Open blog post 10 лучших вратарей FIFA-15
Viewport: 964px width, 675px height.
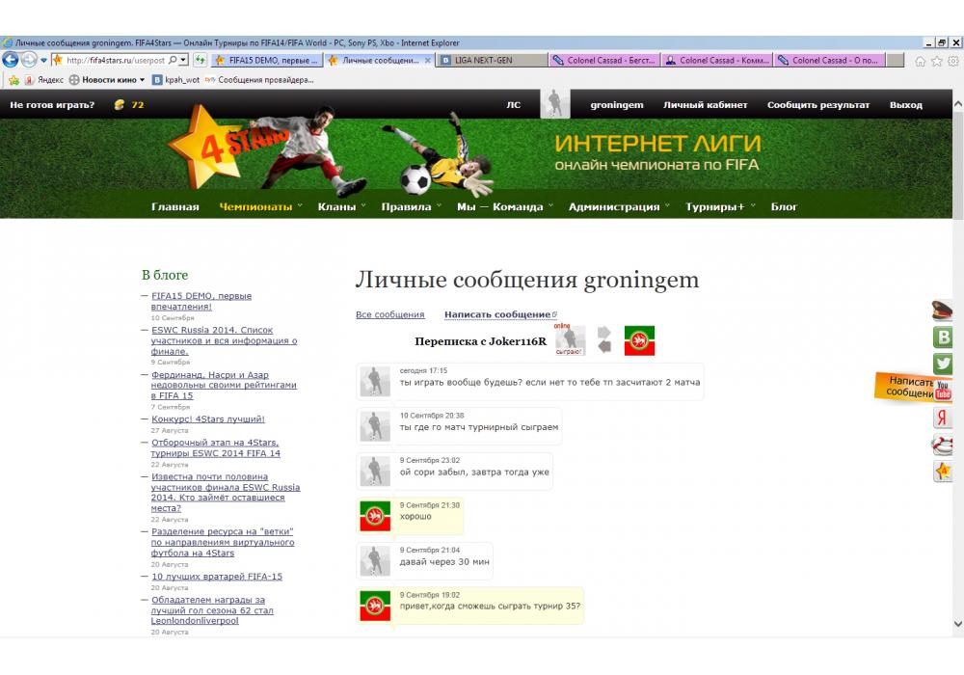(217, 576)
